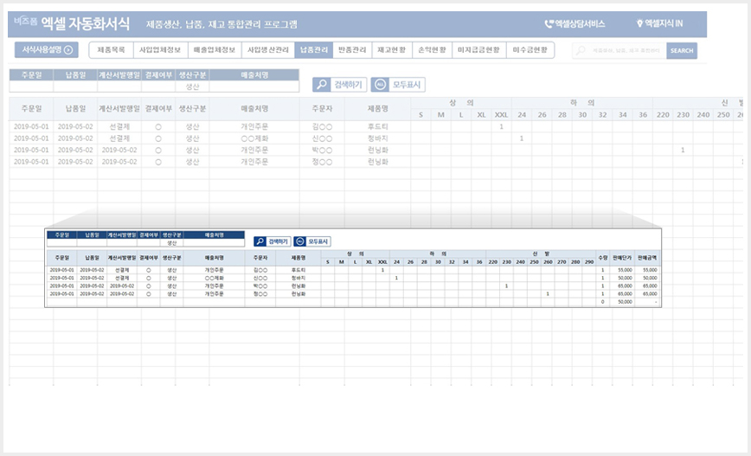Screen dimensions: 751x456
Task: Open the 사입업체정보 tab
Action: click(160, 50)
